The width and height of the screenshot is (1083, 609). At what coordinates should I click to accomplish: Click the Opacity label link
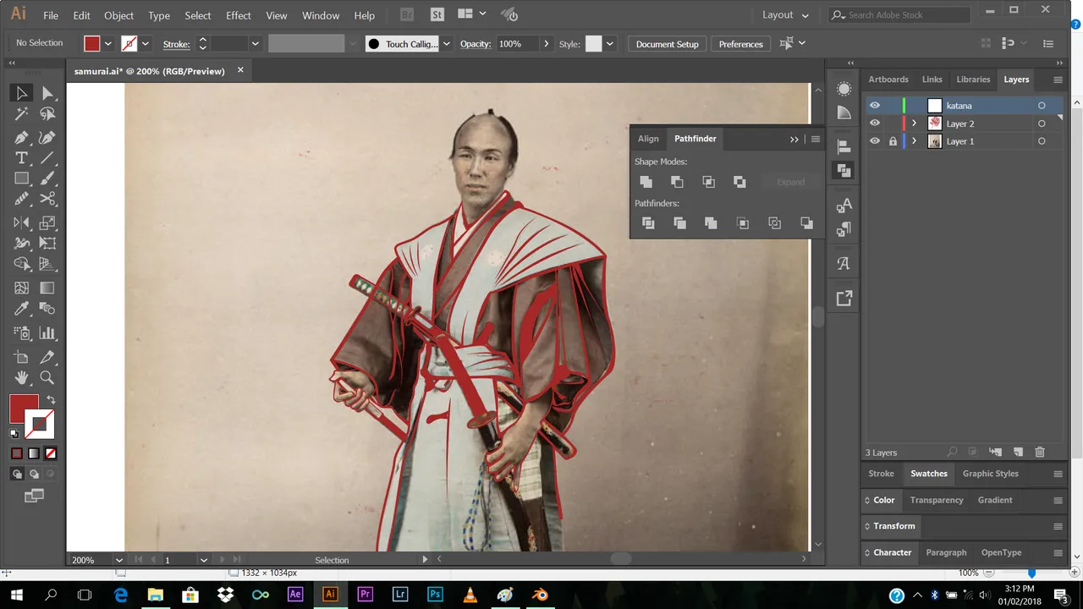(475, 44)
